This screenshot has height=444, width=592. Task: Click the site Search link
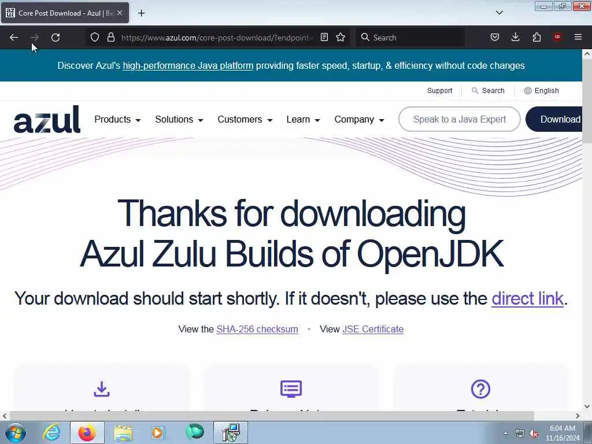[x=488, y=91]
